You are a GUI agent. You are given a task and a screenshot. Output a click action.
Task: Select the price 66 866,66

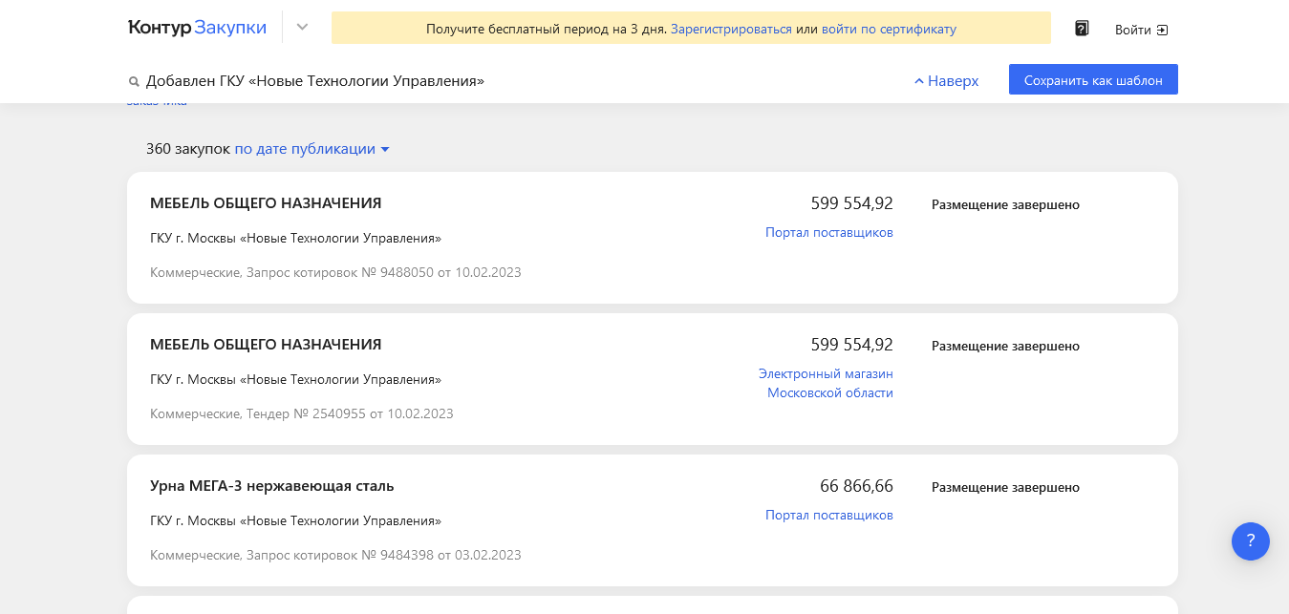pyautogui.click(x=856, y=486)
